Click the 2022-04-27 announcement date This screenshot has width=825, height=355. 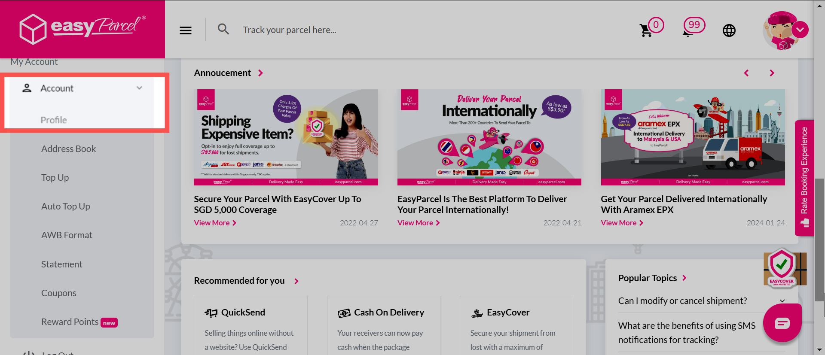[x=359, y=223]
